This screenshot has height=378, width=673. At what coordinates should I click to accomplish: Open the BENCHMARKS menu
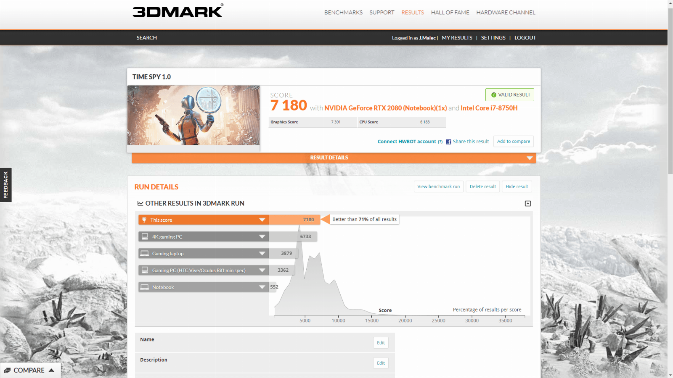(x=343, y=13)
